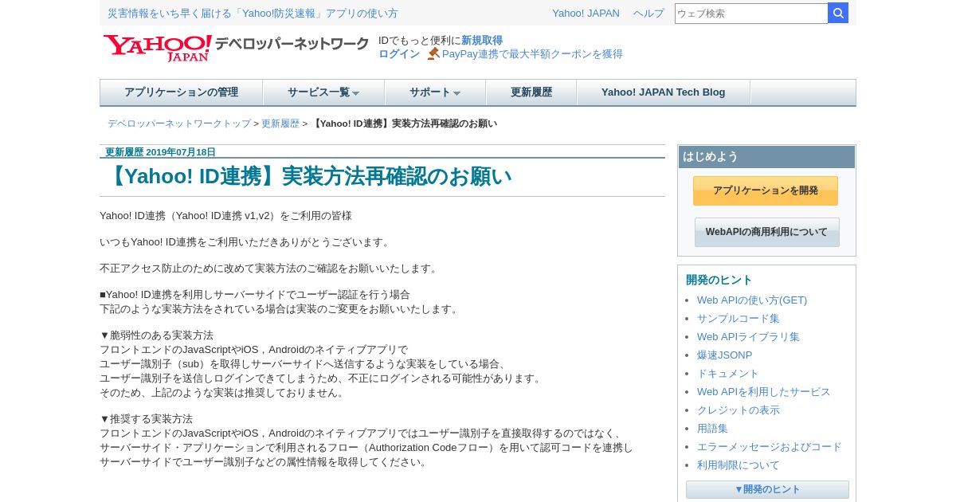Screen dimensions: 956x502
Task: Click the 更新履歴 2019年07月18日 date label
Action: click(x=160, y=152)
